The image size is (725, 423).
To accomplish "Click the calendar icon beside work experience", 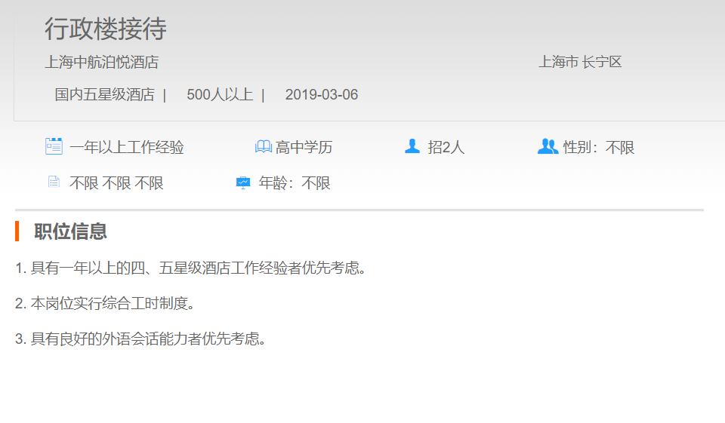I will click(x=54, y=146).
